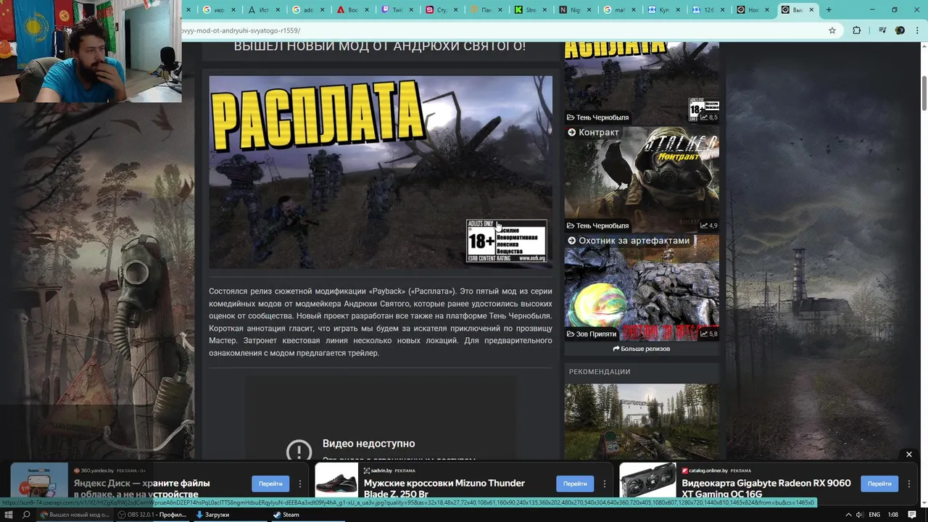The image size is (928, 522).
Task: Open the Больше релизов link
Action: [x=642, y=349]
